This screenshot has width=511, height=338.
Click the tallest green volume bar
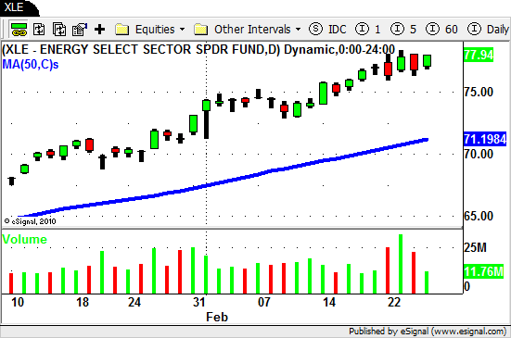401,264
